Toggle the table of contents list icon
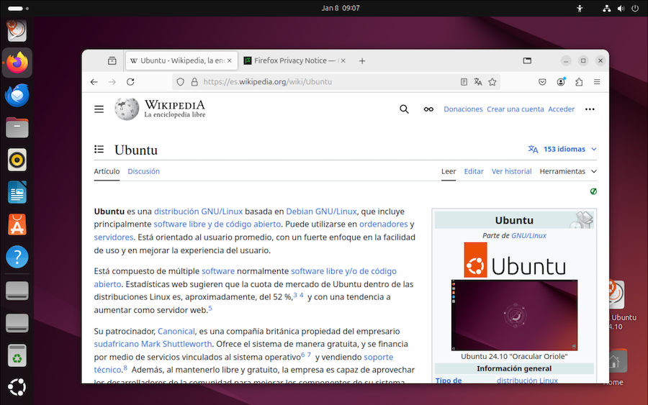Viewport: 648px width, 405px height. pos(99,150)
